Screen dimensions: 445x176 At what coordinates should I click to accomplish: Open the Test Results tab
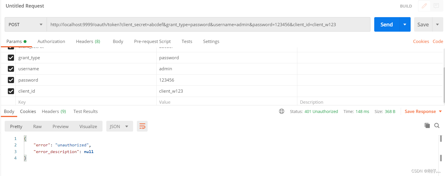(x=86, y=111)
